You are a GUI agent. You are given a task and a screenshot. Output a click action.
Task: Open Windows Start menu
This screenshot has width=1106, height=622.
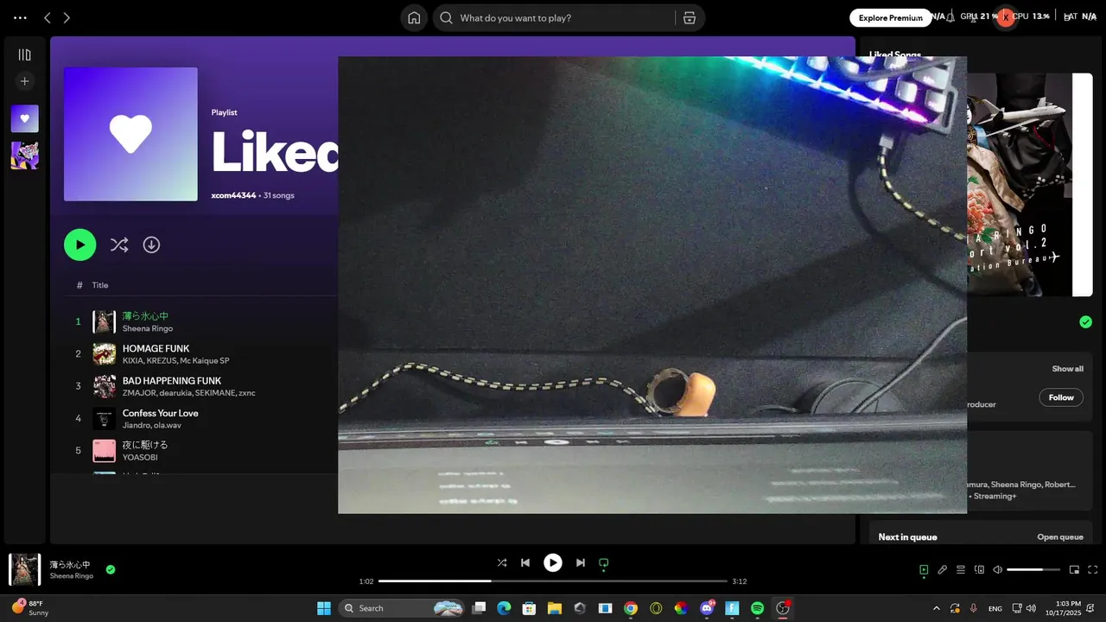click(x=324, y=608)
